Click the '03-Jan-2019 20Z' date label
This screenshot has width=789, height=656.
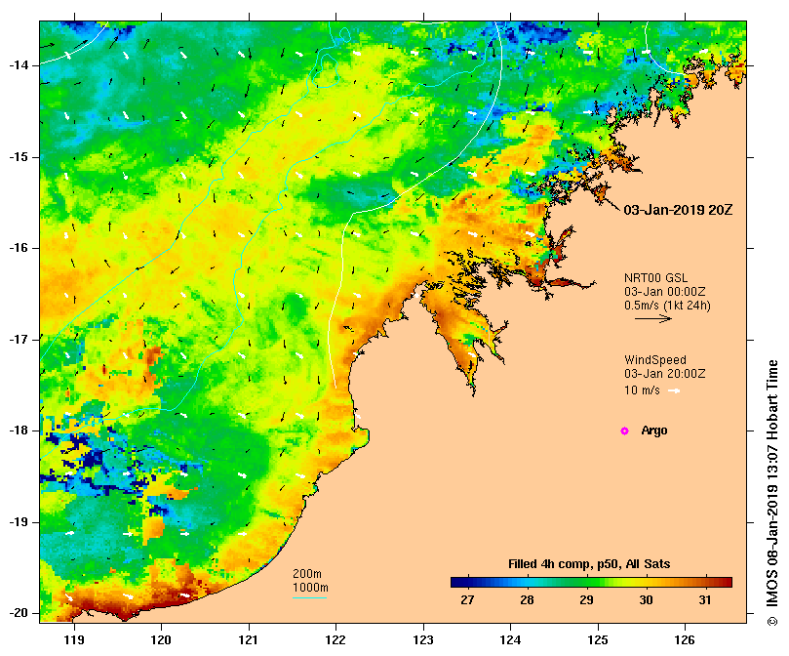678,210
